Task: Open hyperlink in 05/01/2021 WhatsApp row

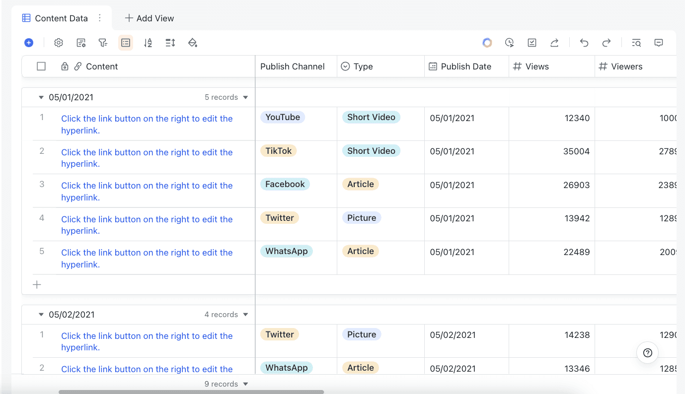Action: 147,259
